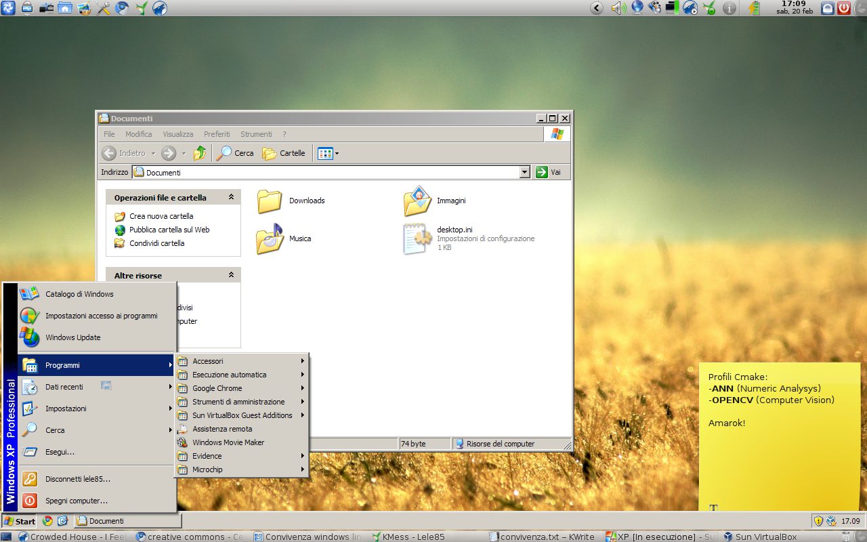This screenshot has width=867, height=542.
Task: Open the Visualizza menu
Action: (x=177, y=134)
